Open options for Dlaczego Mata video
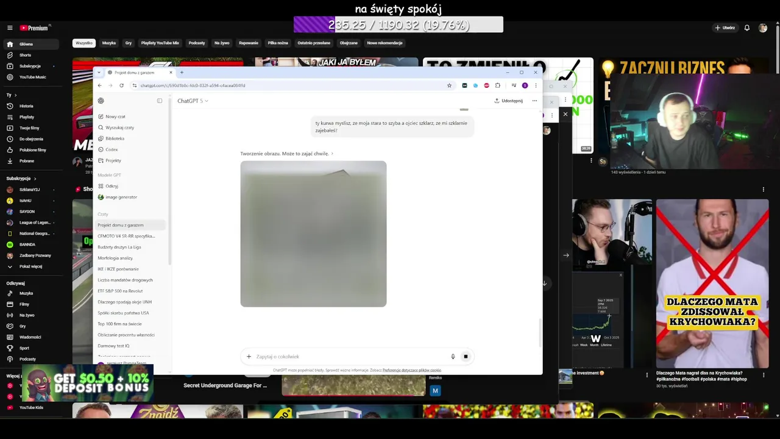This screenshot has width=780, height=439. tap(764, 376)
